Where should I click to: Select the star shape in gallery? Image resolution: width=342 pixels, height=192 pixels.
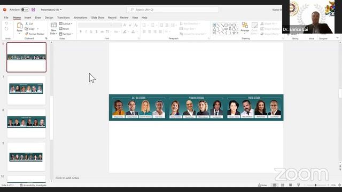[x=234, y=33]
